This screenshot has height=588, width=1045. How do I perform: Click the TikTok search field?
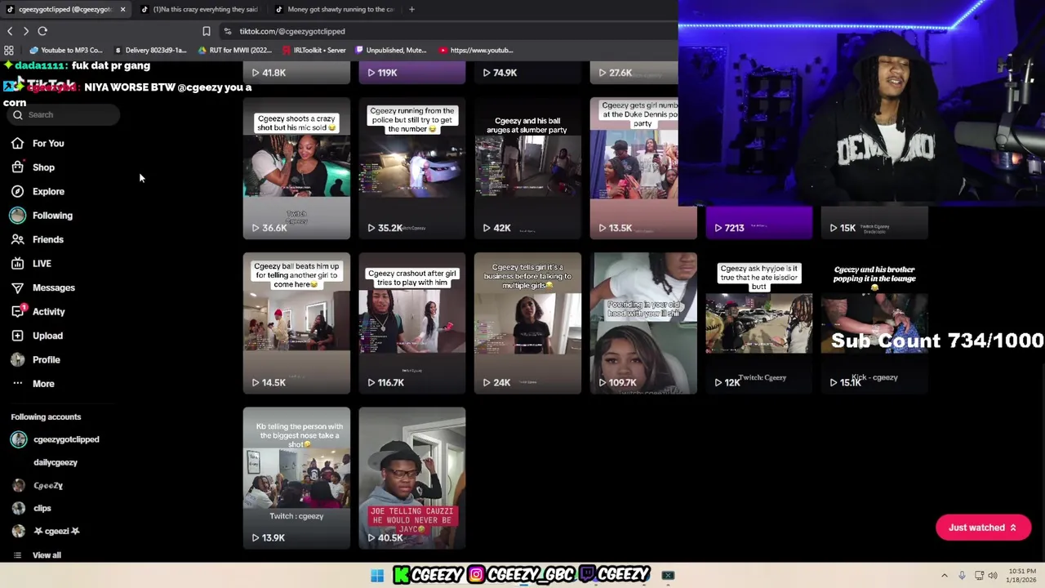coord(65,115)
